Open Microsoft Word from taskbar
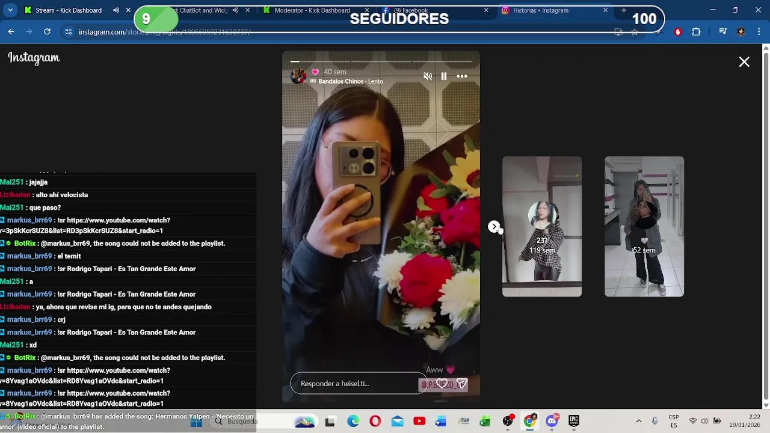 pyautogui.click(x=441, y=422)
